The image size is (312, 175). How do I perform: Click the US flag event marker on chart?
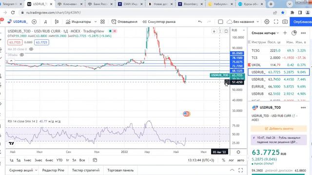186,114
